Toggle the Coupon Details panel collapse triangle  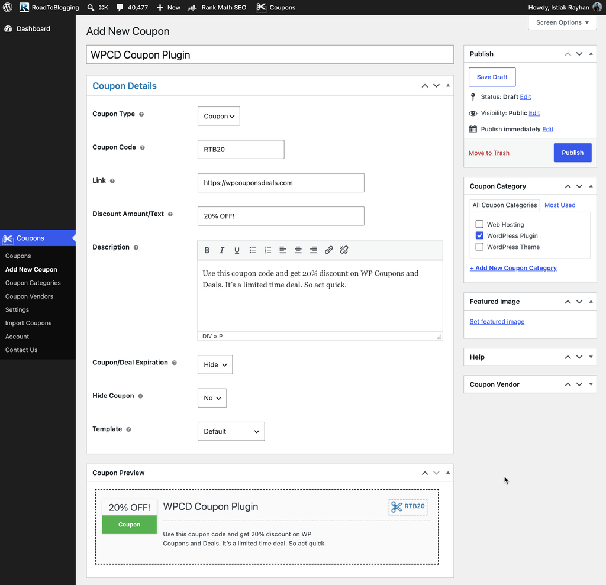(x=448, y=85)
